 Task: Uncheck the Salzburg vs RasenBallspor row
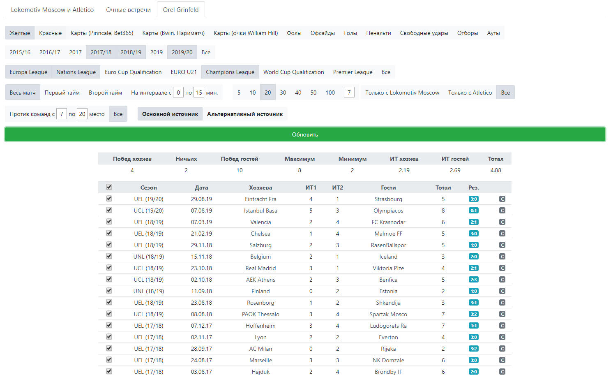pos(109,245)
